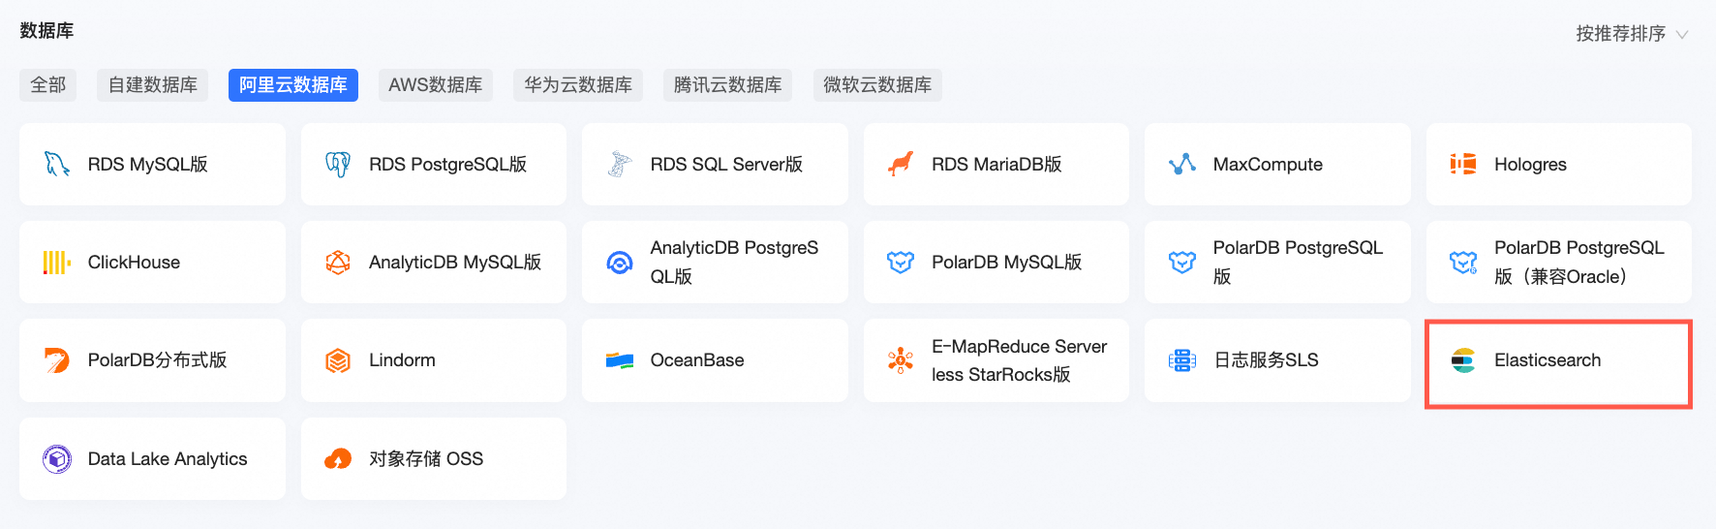Switch to the 华为云数据库 tab
Image resolution: width=1716 pixels, height=529 pixels.
pyautogui.click(x=578, y=85)
